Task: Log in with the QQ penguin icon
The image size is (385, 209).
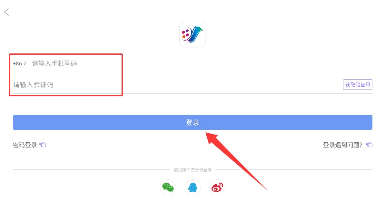Action: pyautogui.click(x=193, y=187)
